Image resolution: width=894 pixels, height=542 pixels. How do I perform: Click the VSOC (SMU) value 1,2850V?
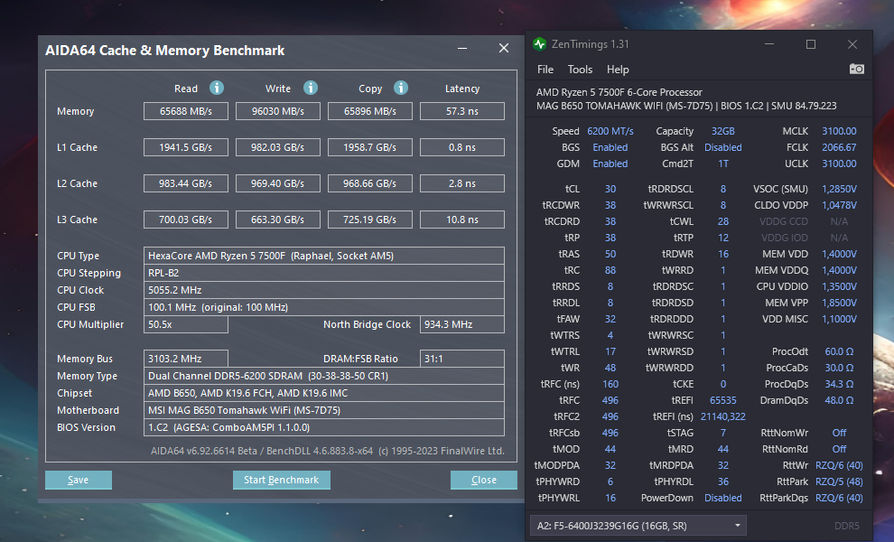click(839, 189)
